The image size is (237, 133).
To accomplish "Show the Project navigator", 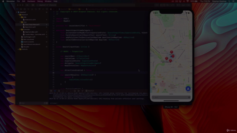I will point(17,9).
